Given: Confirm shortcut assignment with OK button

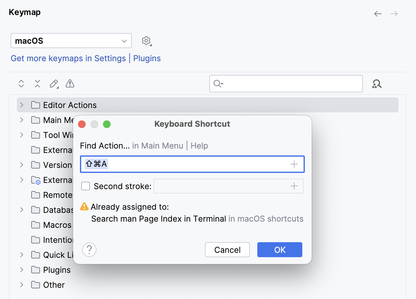Looking at the screenshot, I should (280, 250).
